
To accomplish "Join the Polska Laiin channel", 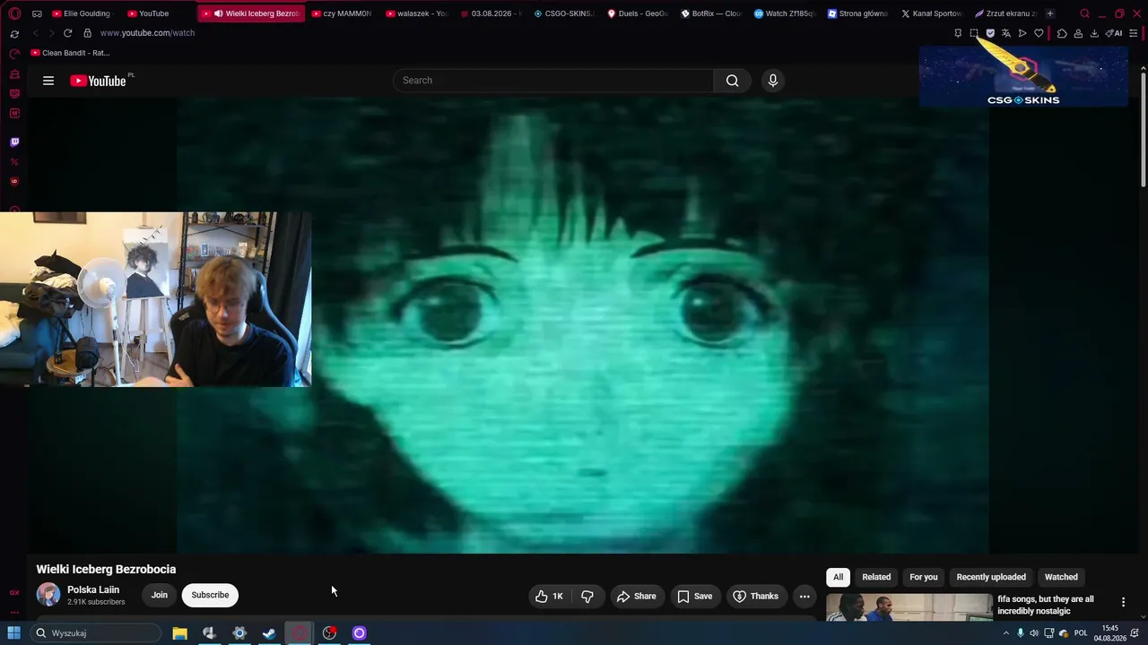I will [160, 595].
